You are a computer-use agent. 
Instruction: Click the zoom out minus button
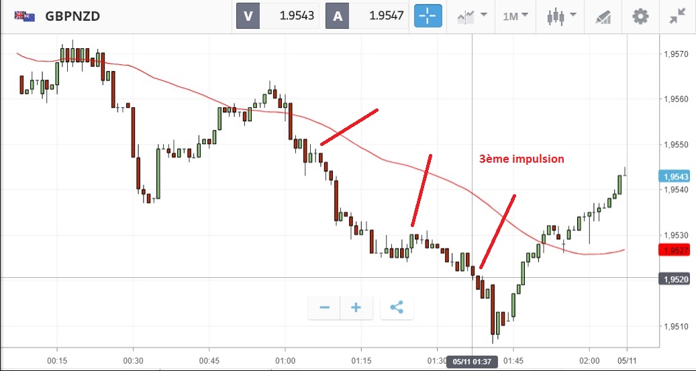pyautogui.click(x=324, y=307)
